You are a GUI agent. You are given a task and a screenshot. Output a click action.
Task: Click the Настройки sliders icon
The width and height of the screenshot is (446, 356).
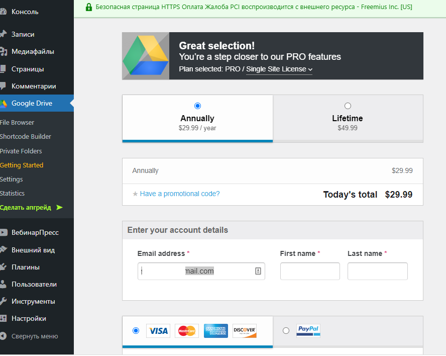click(x=3, y=318)
